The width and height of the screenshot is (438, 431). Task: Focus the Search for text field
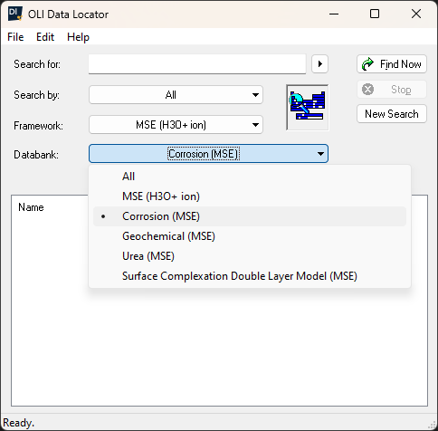point(197,64)
